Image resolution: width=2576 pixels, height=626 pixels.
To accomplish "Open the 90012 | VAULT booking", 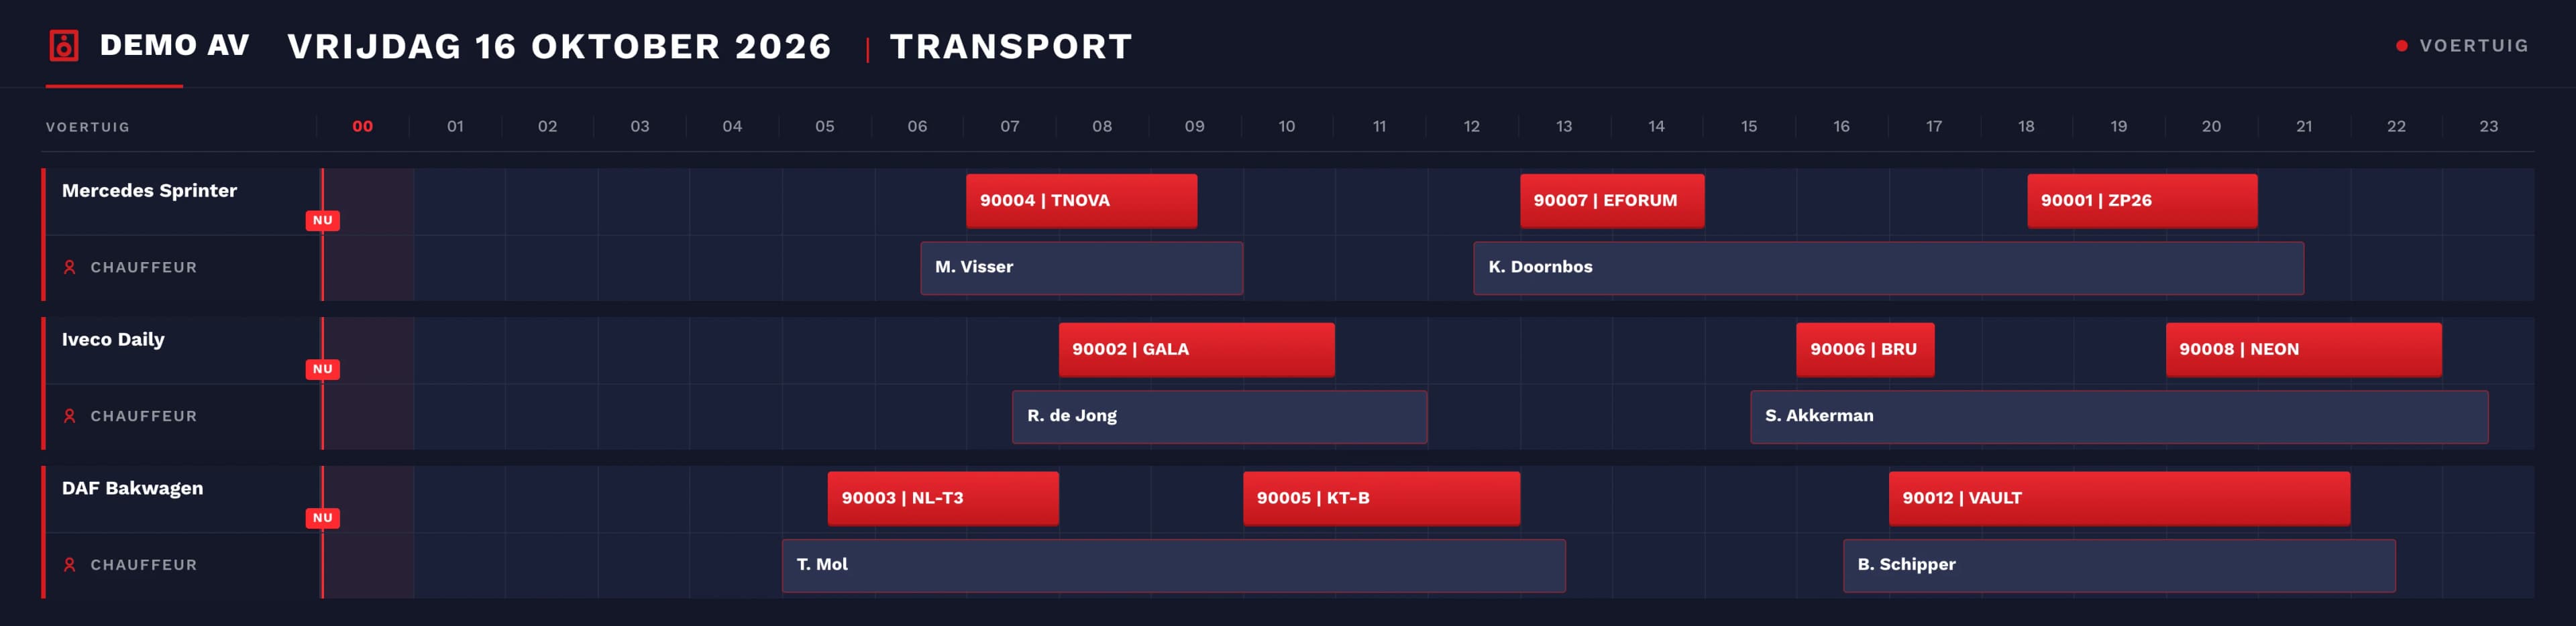I will click(2119, 498).
